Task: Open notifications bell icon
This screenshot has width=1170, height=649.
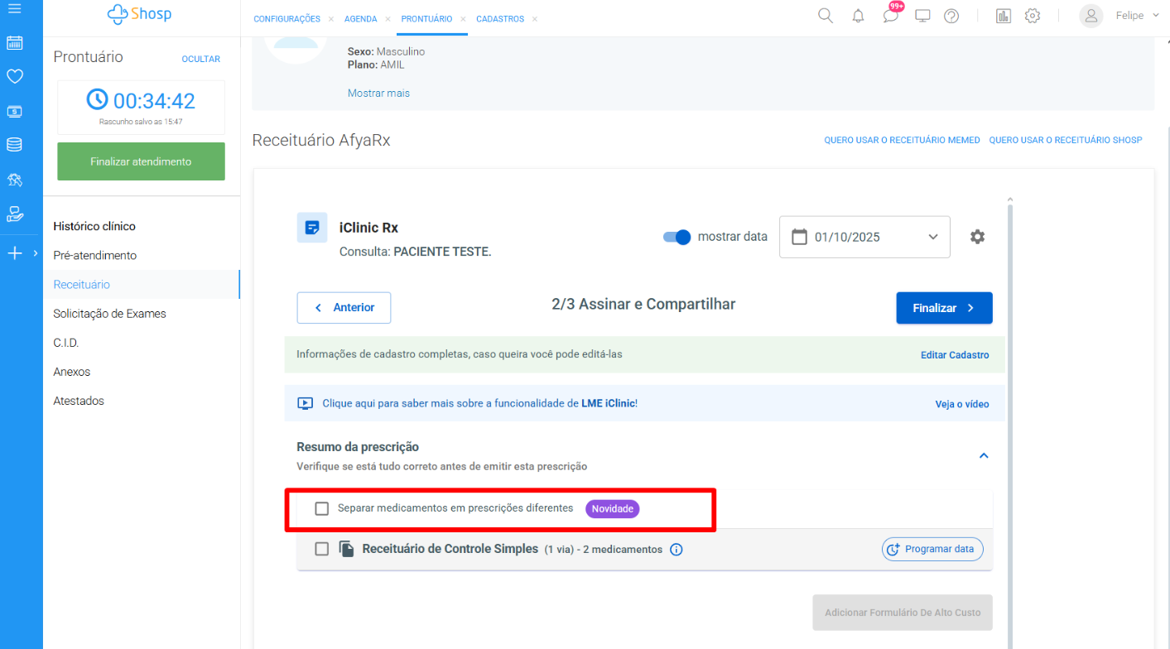Action: pyautogui.click(x=858, y=16)
